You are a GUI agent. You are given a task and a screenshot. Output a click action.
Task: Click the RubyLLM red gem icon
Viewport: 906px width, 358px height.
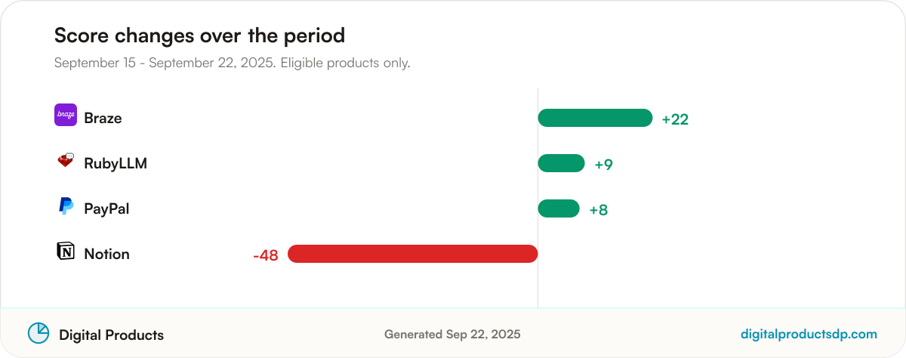click(x=66, y=160)
